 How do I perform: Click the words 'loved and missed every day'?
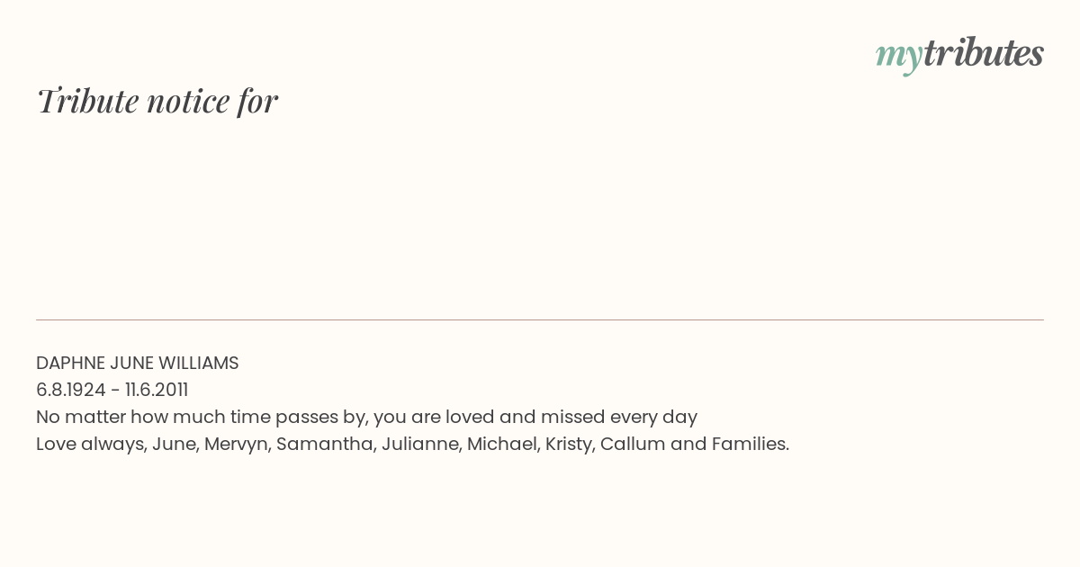(571, 417)
